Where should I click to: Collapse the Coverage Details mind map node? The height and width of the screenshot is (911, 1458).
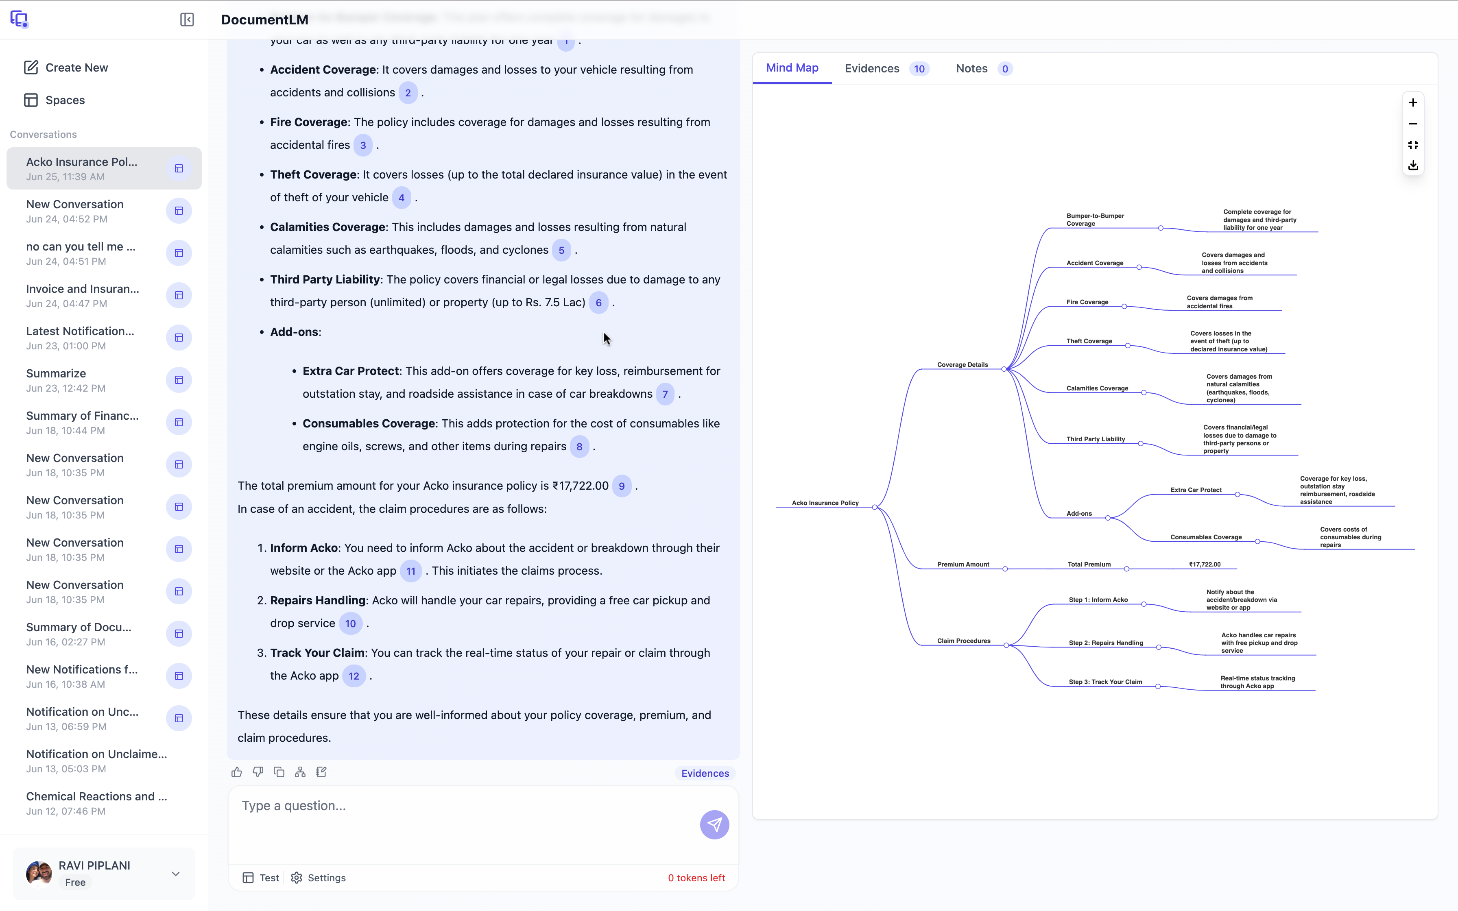pyautogui.click(x=1004, y=369)
